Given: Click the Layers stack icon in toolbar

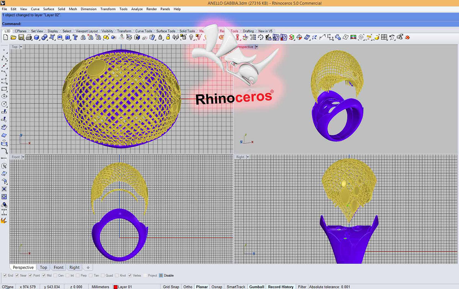Looking at the screenshot, I should pyautogui.click(x=129, y=37).
